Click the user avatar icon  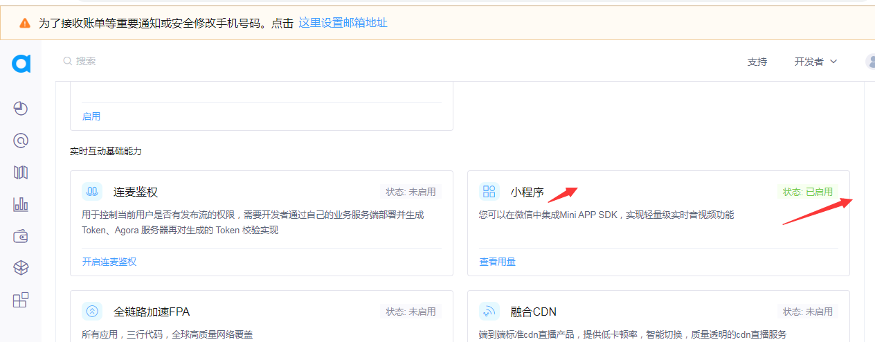click(870, 62)
